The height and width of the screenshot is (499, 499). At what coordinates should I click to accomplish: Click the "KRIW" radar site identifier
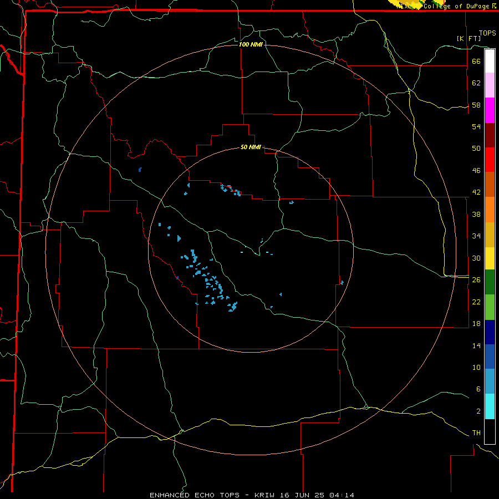(x=265, y=495)
